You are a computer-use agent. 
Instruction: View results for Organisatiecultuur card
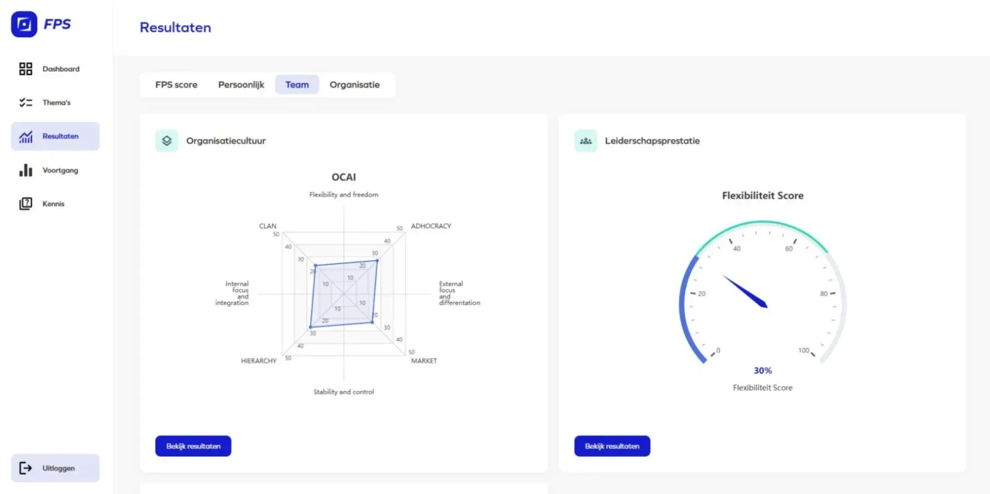193,446
